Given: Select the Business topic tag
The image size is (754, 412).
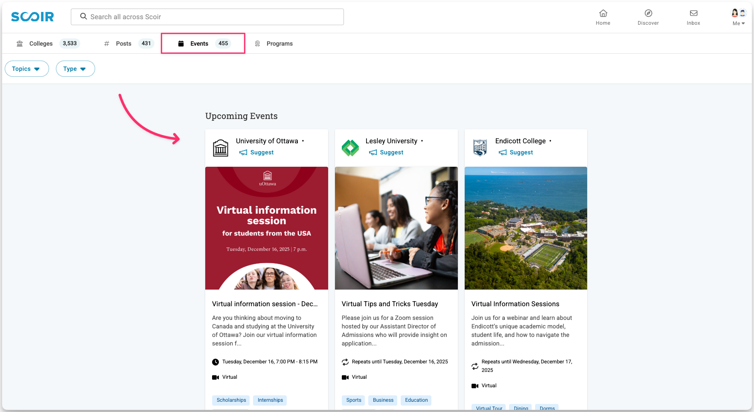Looking at the screenshot, I should (x=383, y=400).
